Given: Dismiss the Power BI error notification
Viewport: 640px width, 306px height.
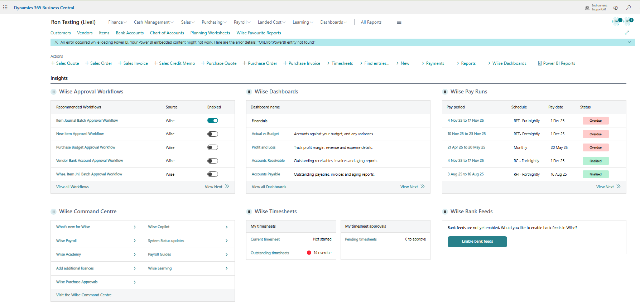Looking at the screenshot, I should click(x=56, y=42).
